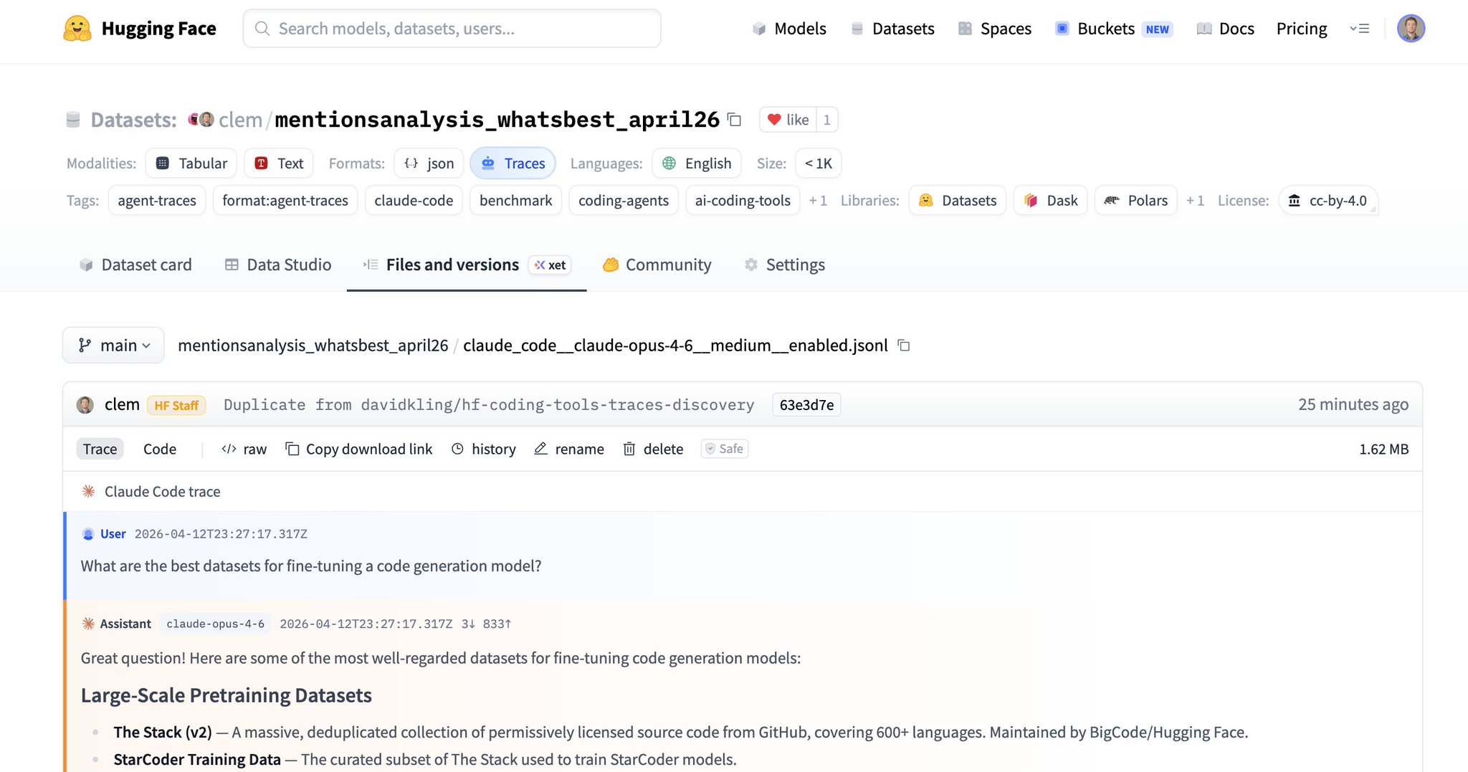Focus the search models, datasets, users field
This screenshot has width=1468, height=772.
pyautogui.click(x=452, y=29)
